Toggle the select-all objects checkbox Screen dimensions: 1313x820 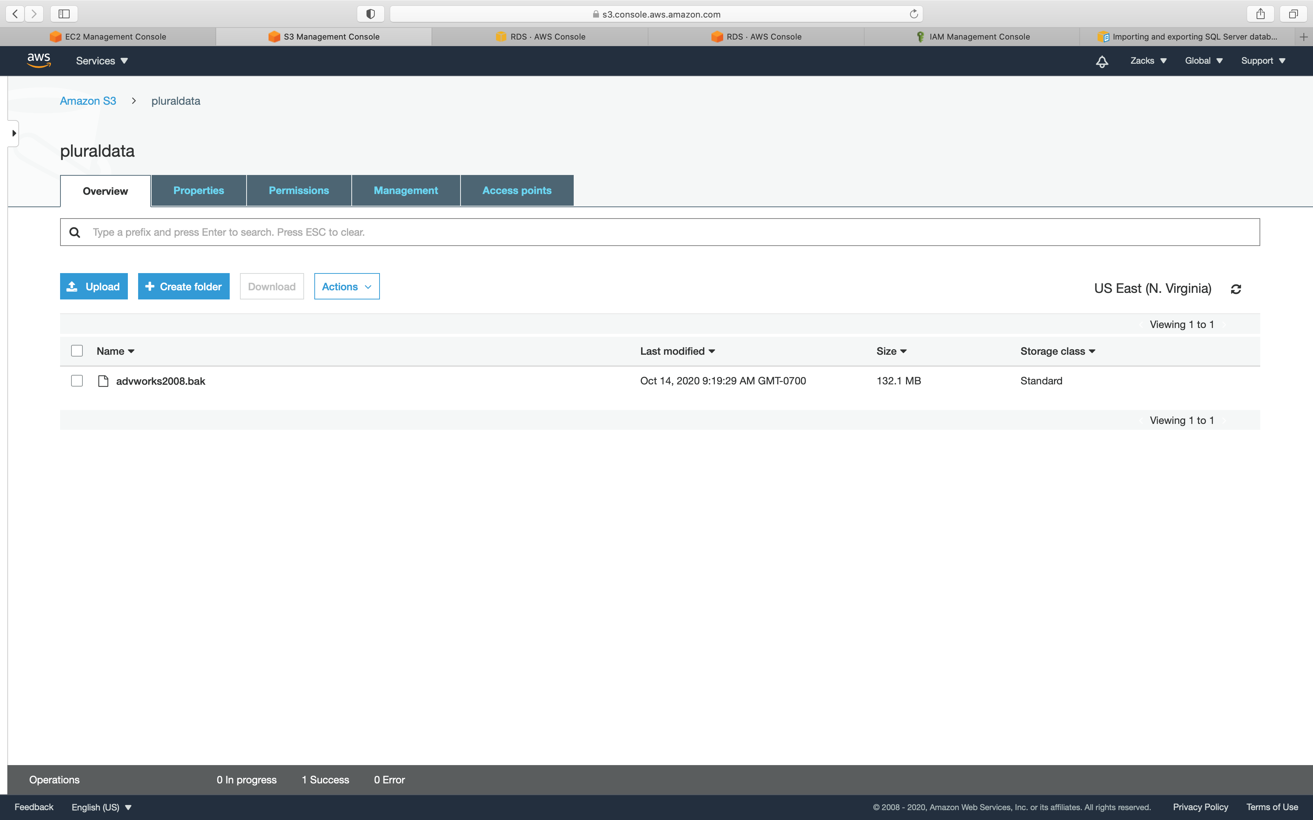tap(77, 351)
